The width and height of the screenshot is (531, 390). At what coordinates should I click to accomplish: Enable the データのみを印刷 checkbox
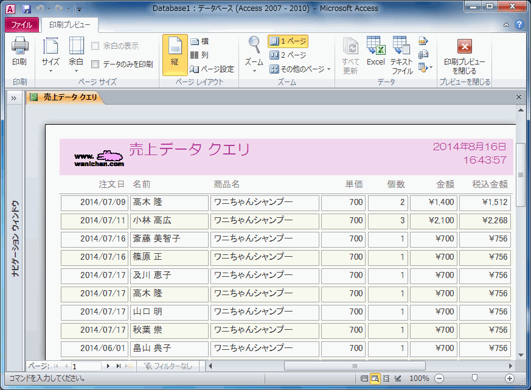tap(95, 64)
